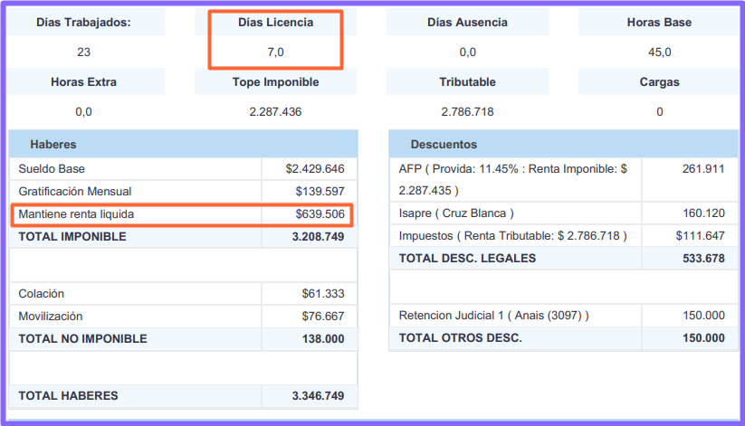Click the Retencion Judicial amount 150.000
745x426 pixels.
coord(703,316)
